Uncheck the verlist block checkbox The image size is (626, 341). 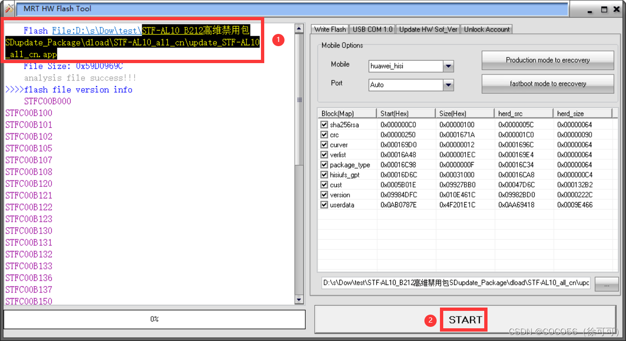coord(324,154)
